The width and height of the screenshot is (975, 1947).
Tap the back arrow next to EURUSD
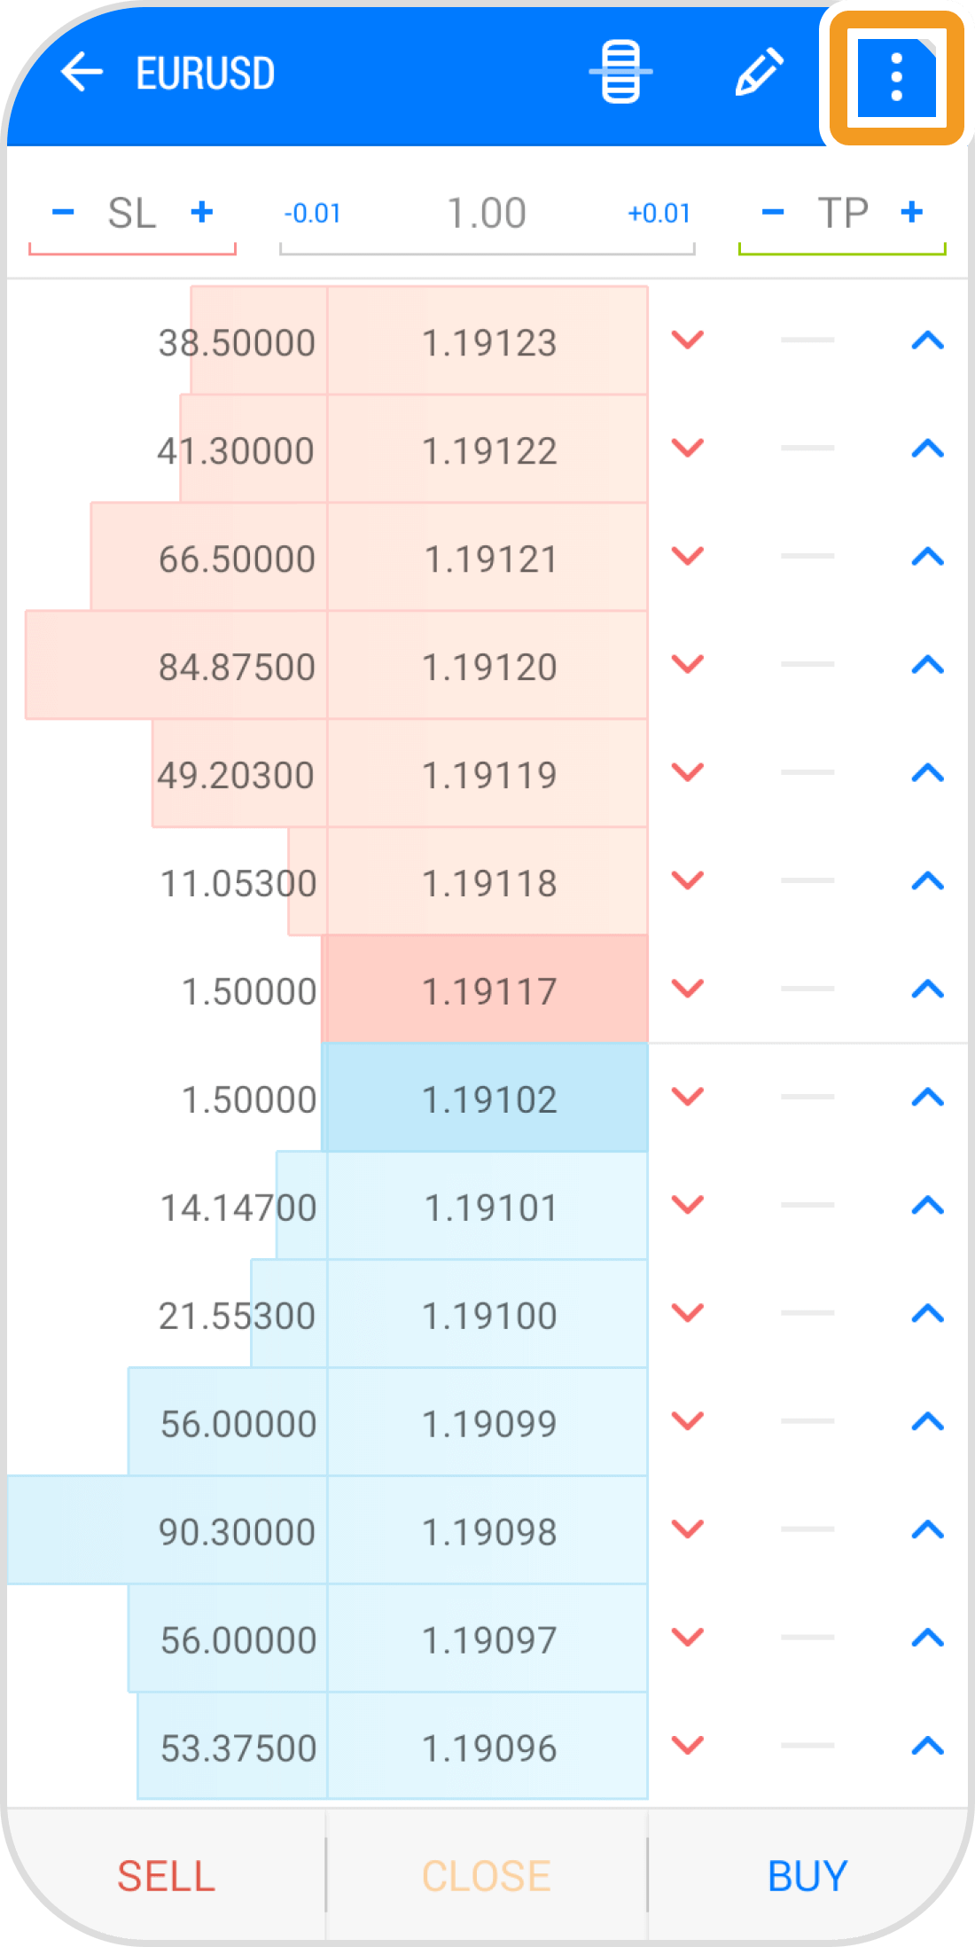click(82, 73)
